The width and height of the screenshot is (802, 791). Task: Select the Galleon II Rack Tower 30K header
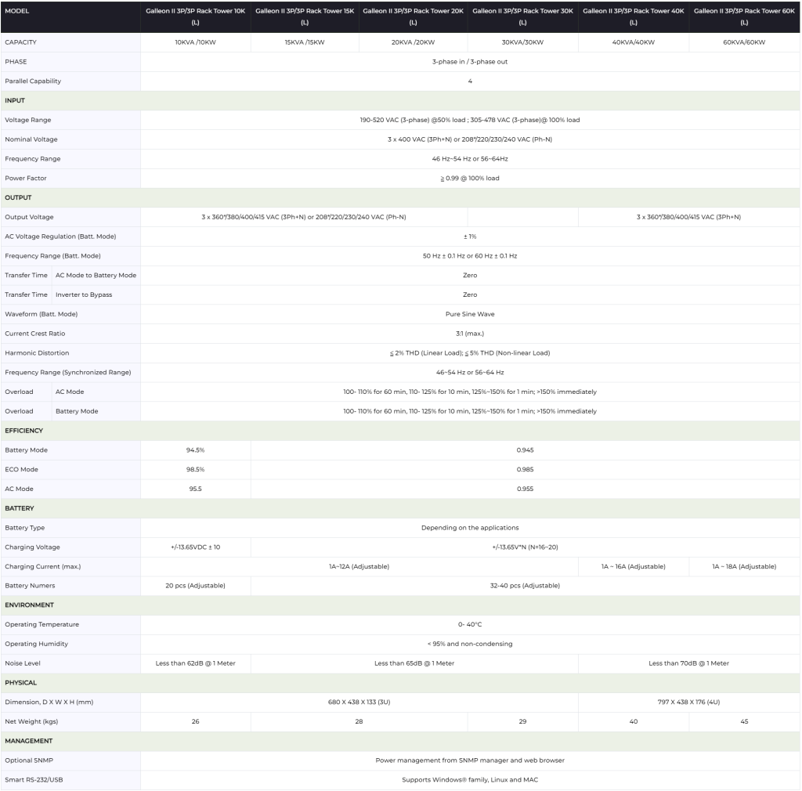pyautogui.click(x=522, y=17)
